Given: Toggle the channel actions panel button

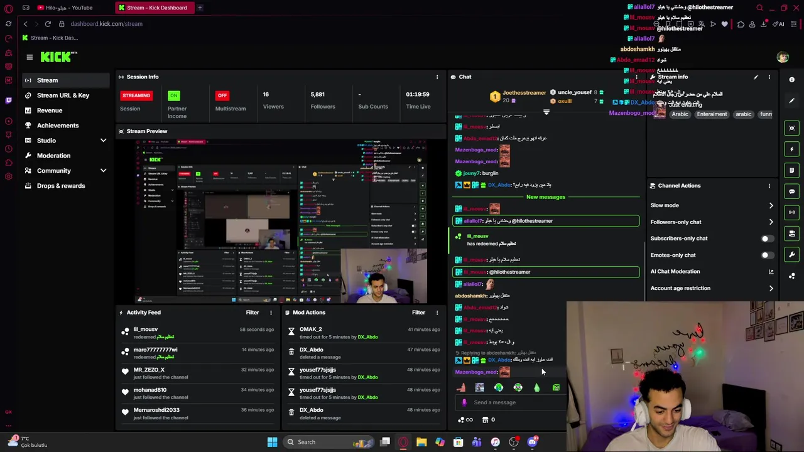Looking at the screenshot, I should (792, 234).
